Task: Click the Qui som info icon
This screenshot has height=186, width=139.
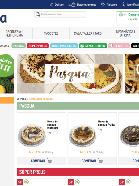Action: pos(52,5)
